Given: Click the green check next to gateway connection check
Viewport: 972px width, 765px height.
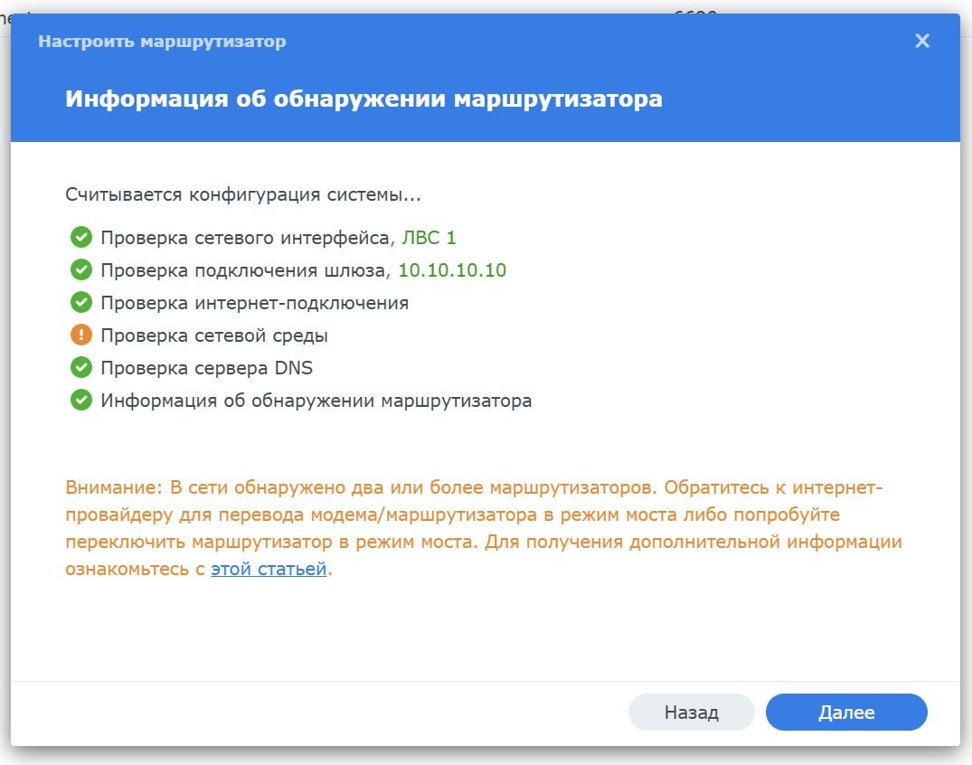Looking at the screenshot, I should tap(81, 270).
